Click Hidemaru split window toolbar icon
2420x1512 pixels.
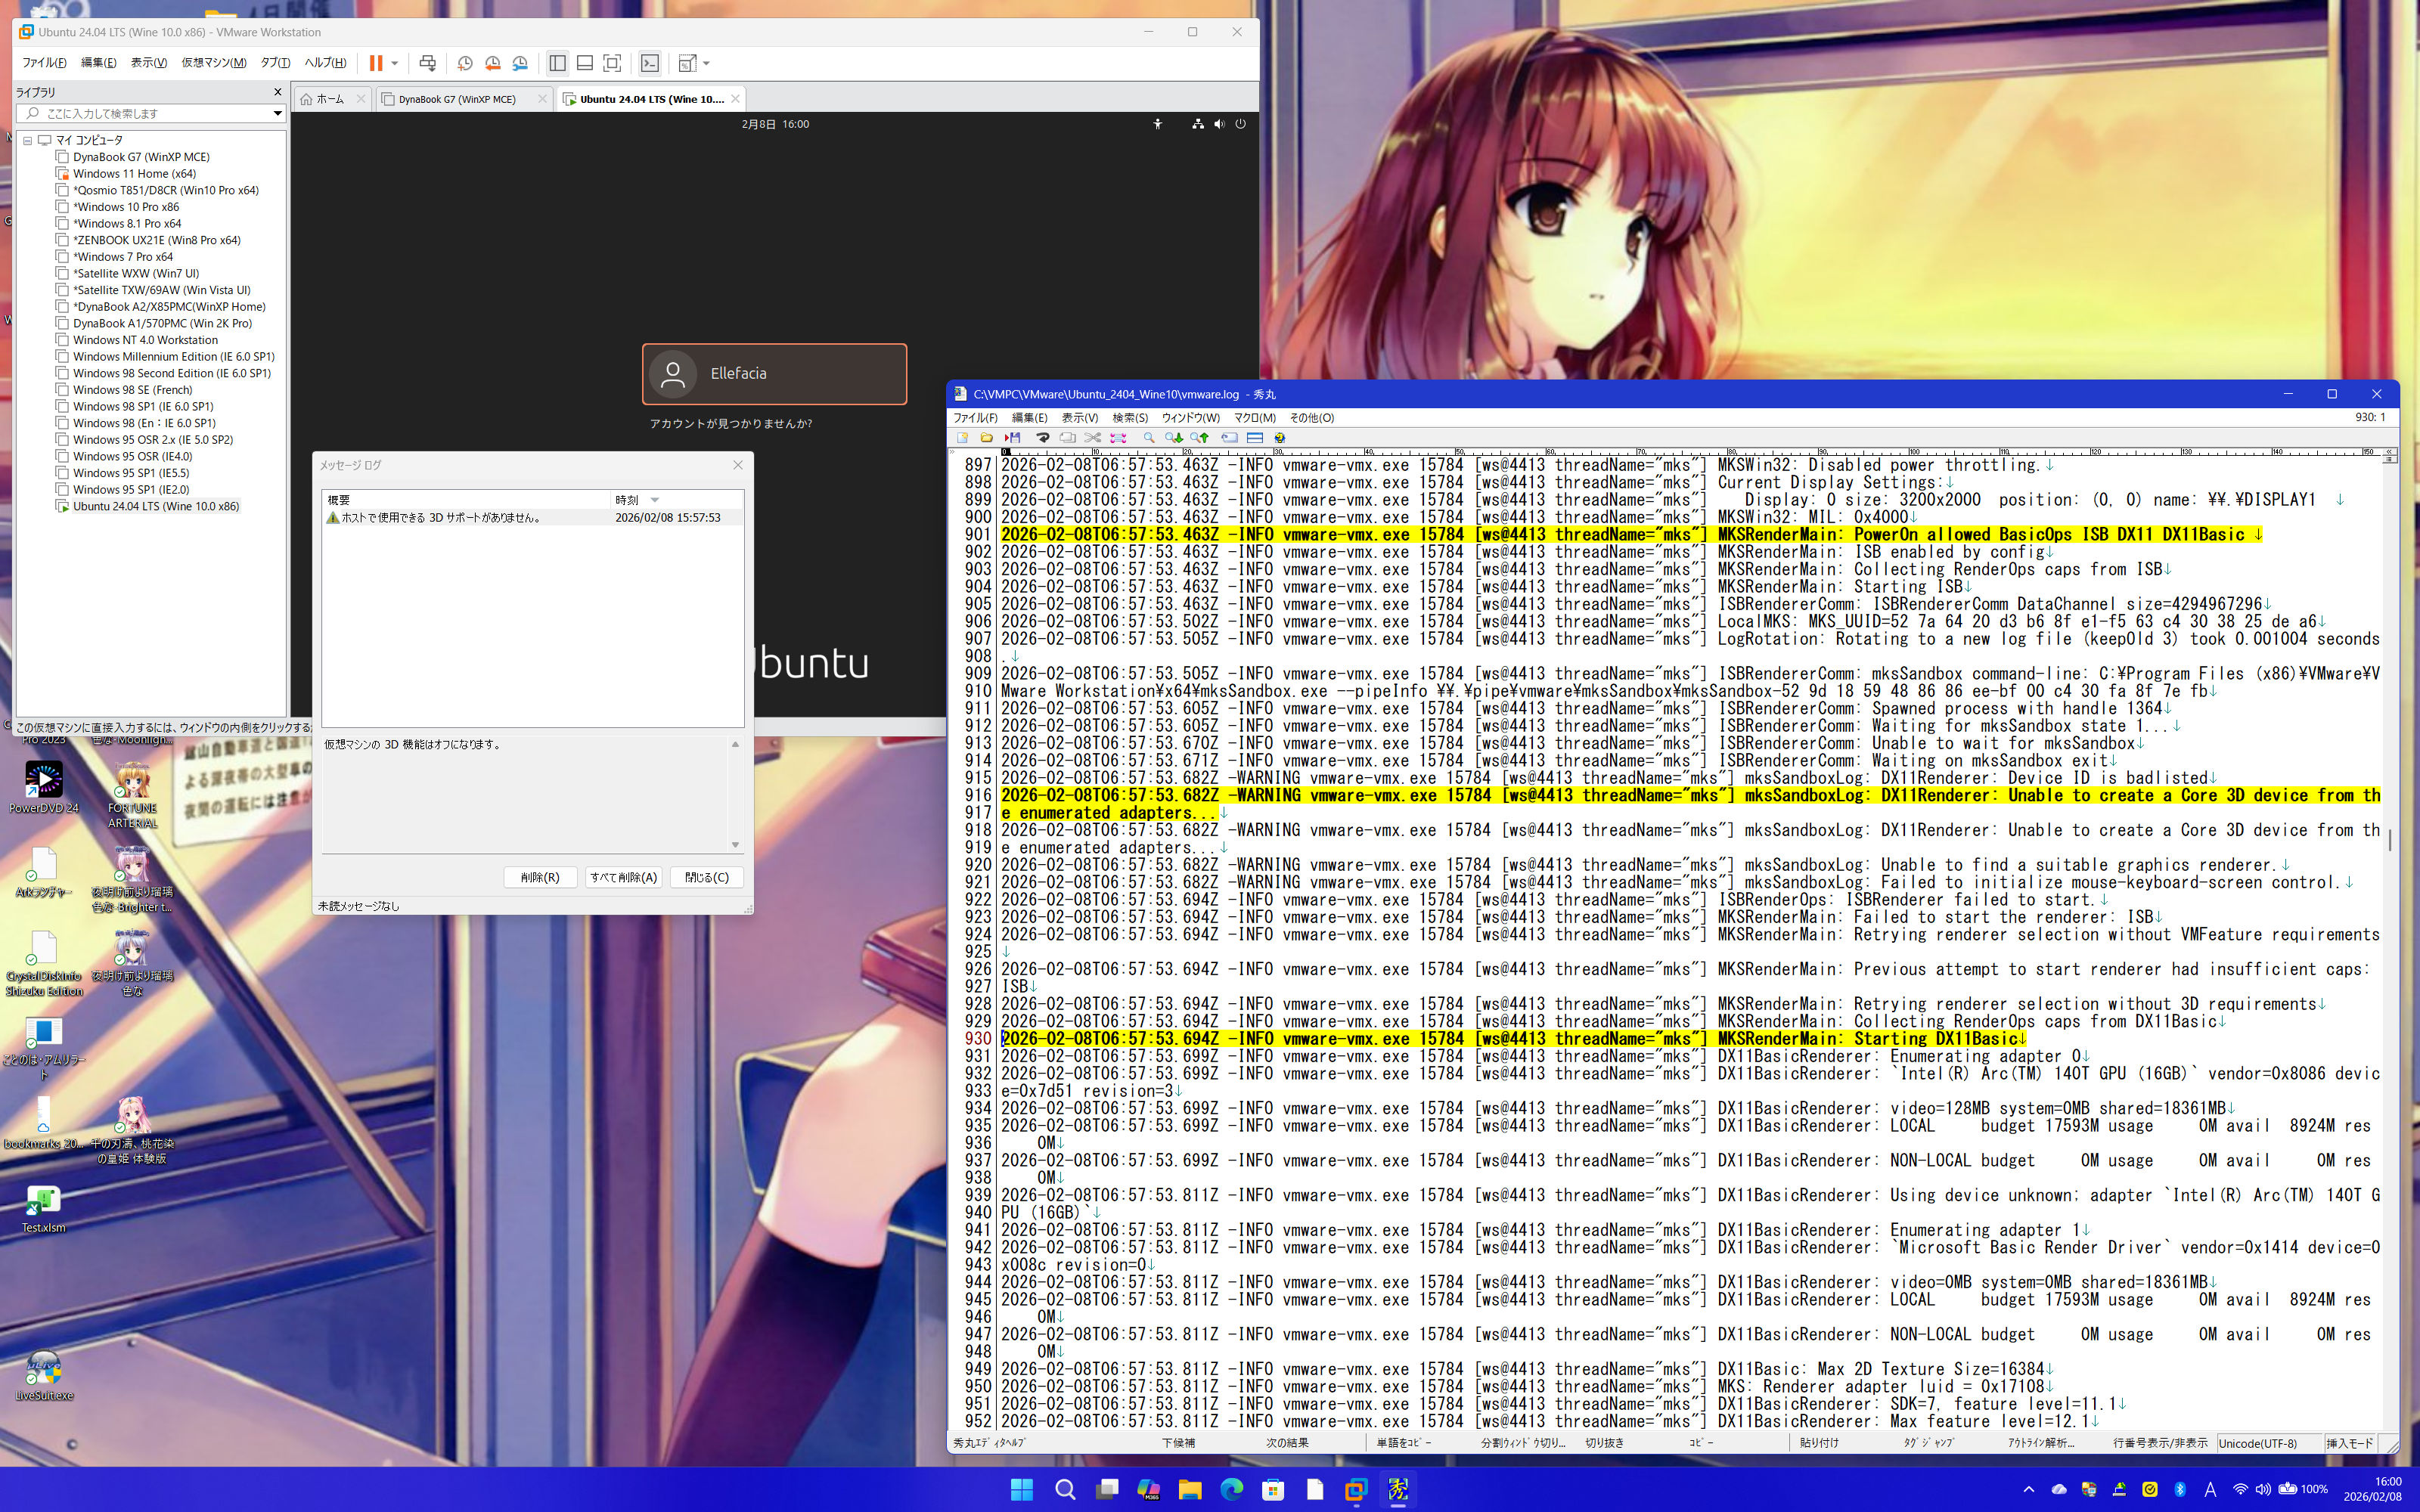(x=1255, y=438)
